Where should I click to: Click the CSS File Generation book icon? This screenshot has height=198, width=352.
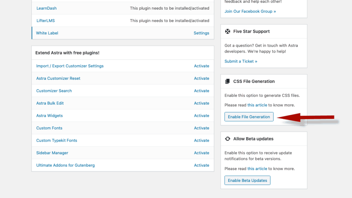pyautogui.click(x=227, y=81)
